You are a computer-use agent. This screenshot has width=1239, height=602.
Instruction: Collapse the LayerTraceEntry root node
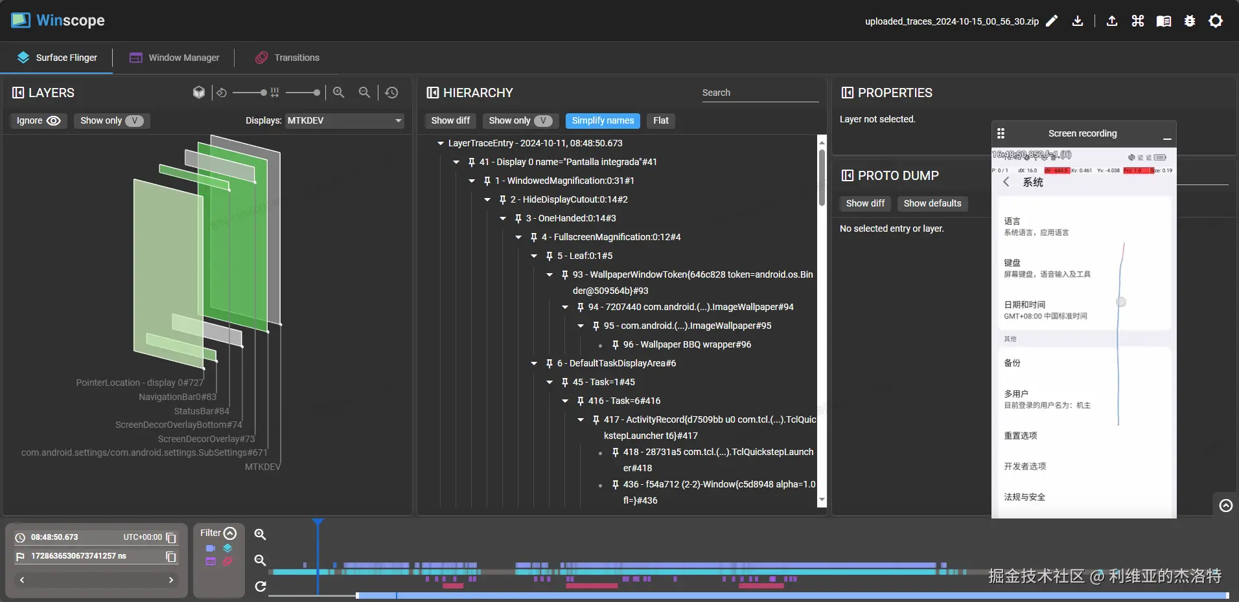coord(441,143)
